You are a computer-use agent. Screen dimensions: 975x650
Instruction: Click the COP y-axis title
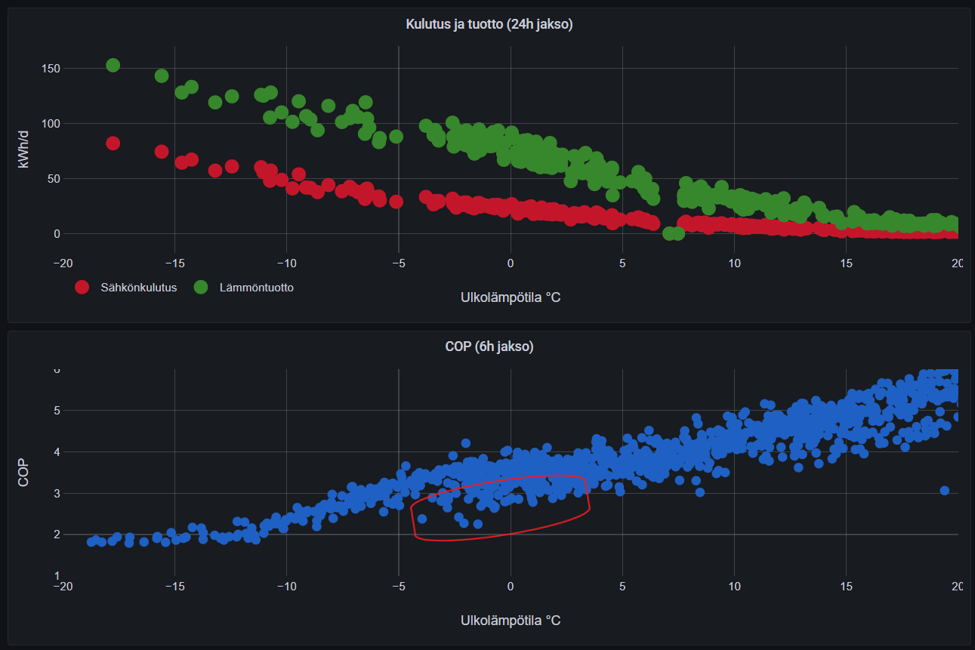(23, 473)
